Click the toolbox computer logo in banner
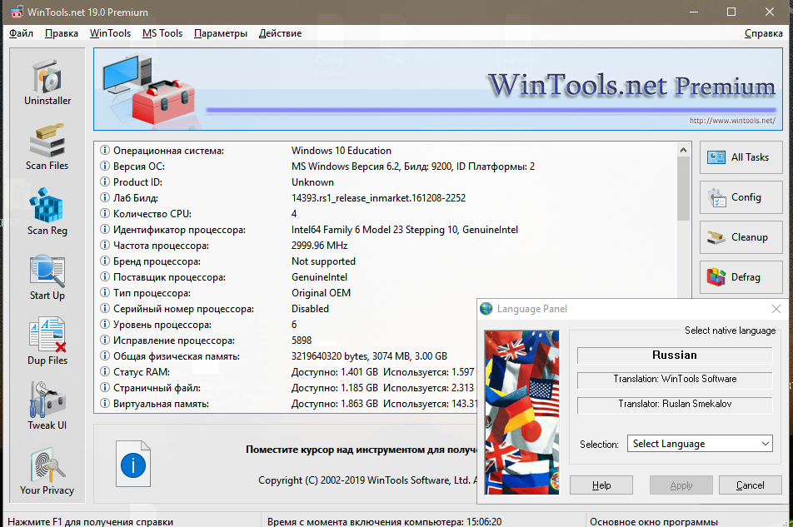The image size is (793, 527). [x=148, y=89]
